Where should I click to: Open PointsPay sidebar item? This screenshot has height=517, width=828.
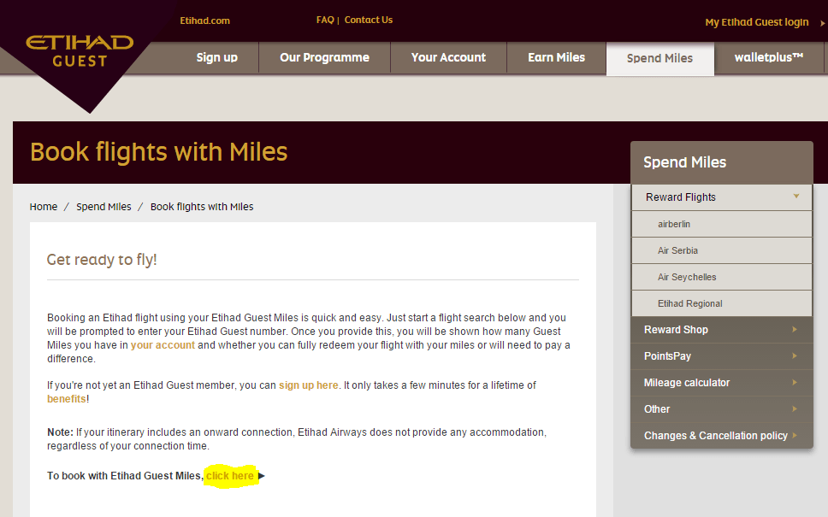coord(722,356)
